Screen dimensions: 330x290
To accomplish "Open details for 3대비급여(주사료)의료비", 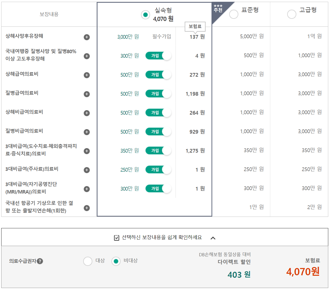I will click(86, 170).
